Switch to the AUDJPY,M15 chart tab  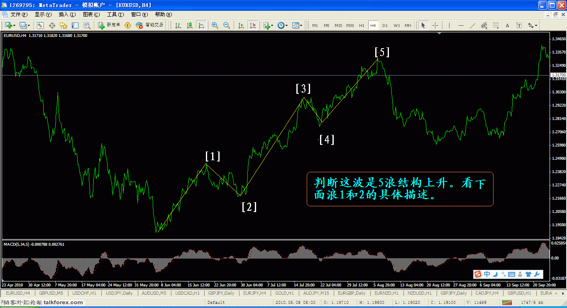(317, 293)
